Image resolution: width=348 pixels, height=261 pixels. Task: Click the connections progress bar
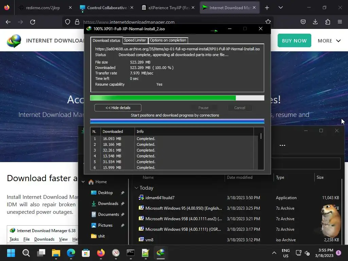click(177, 121)
